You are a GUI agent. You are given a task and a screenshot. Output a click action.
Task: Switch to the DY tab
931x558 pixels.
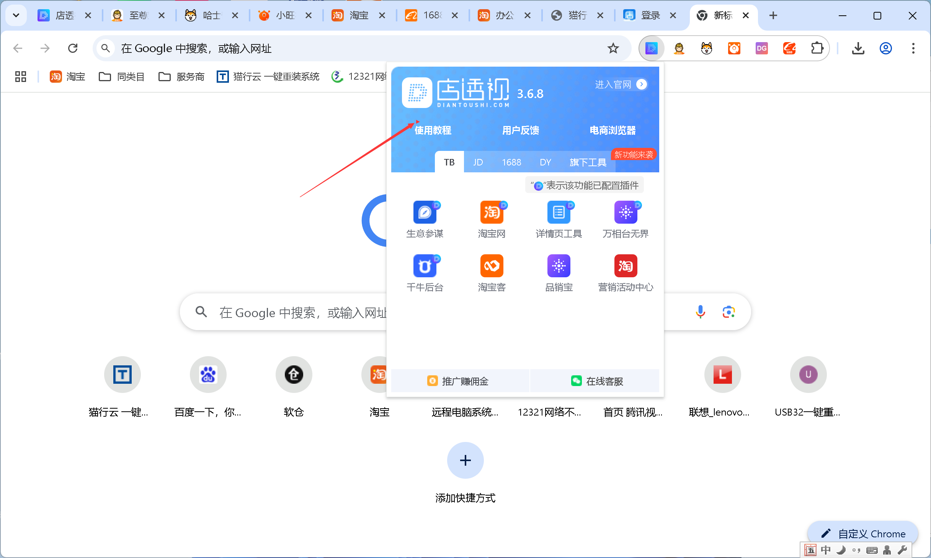(546, 162)
